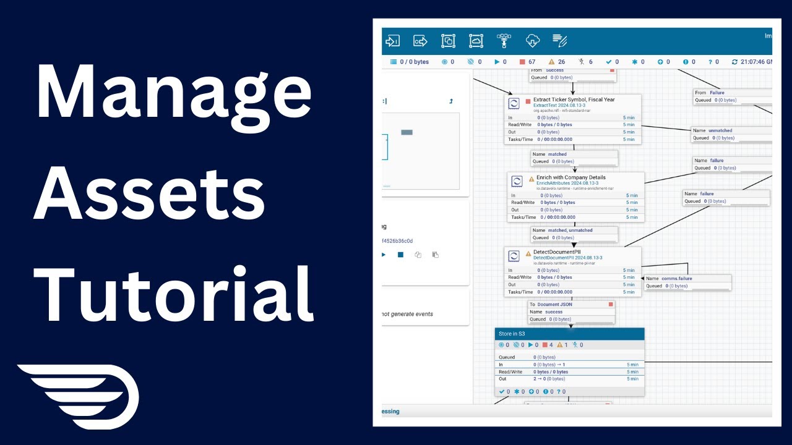Select the Output Port toolbar icon
The width and height of the screenshot is (792, 445).
(x=421, y=41)
